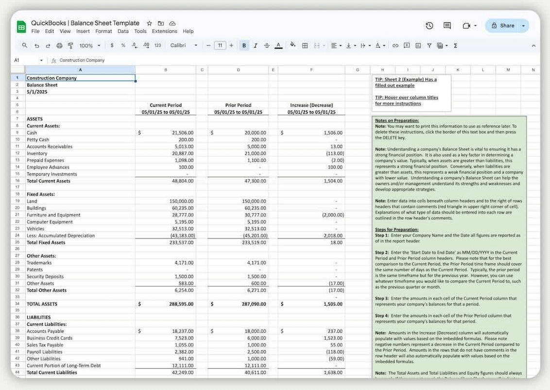Insert a comment from toolbar
550x390 pixels.
click(407, 45)
